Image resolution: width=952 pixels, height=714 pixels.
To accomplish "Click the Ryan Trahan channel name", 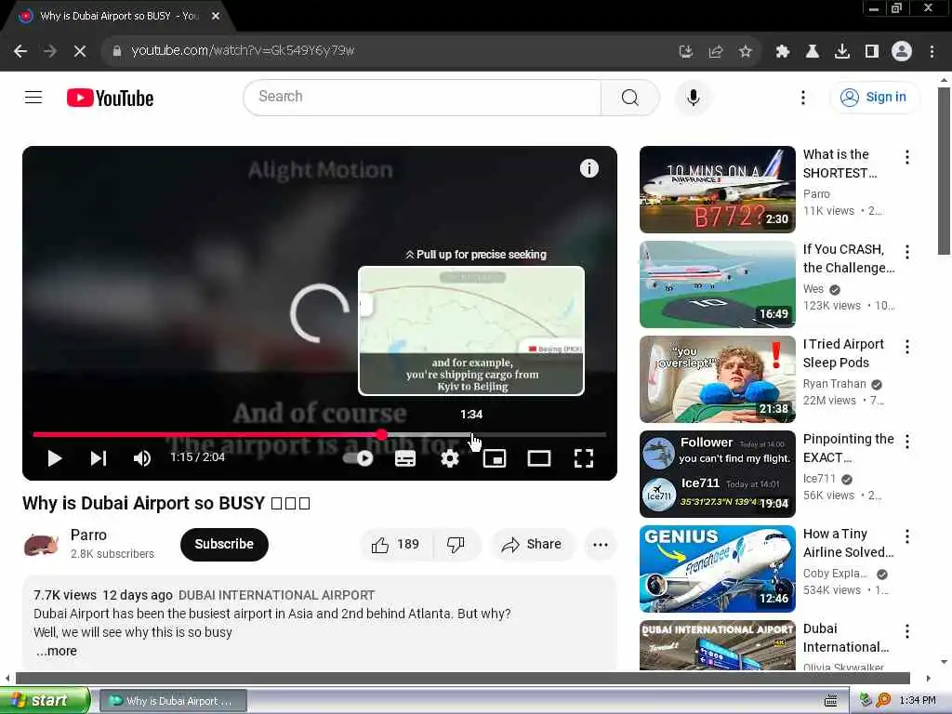I will tap(834, 384).
